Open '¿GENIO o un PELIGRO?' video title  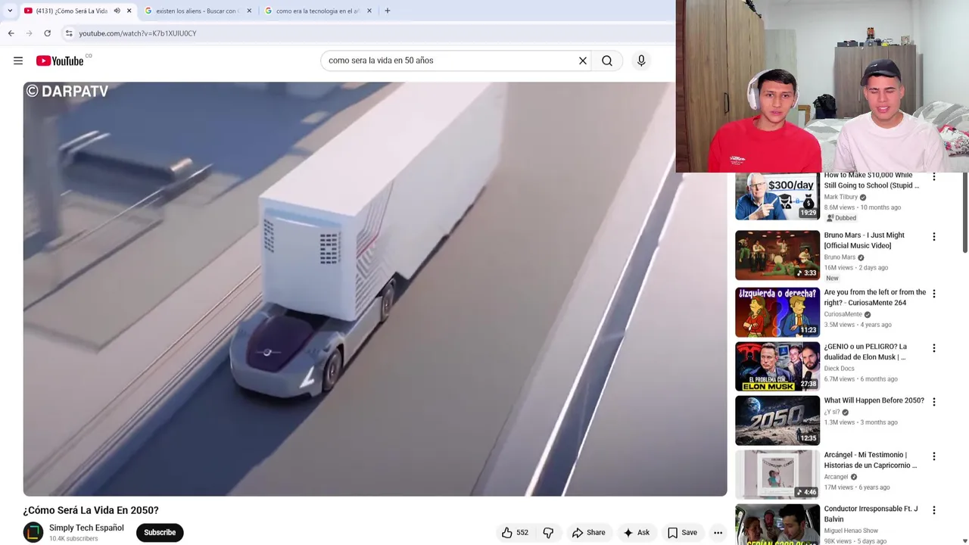865,352
